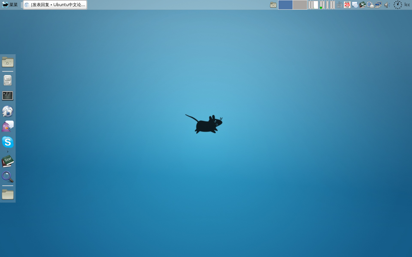Click the system load monitor with green indicator
Screen dimensions: 412x257
tap(322, 5)
